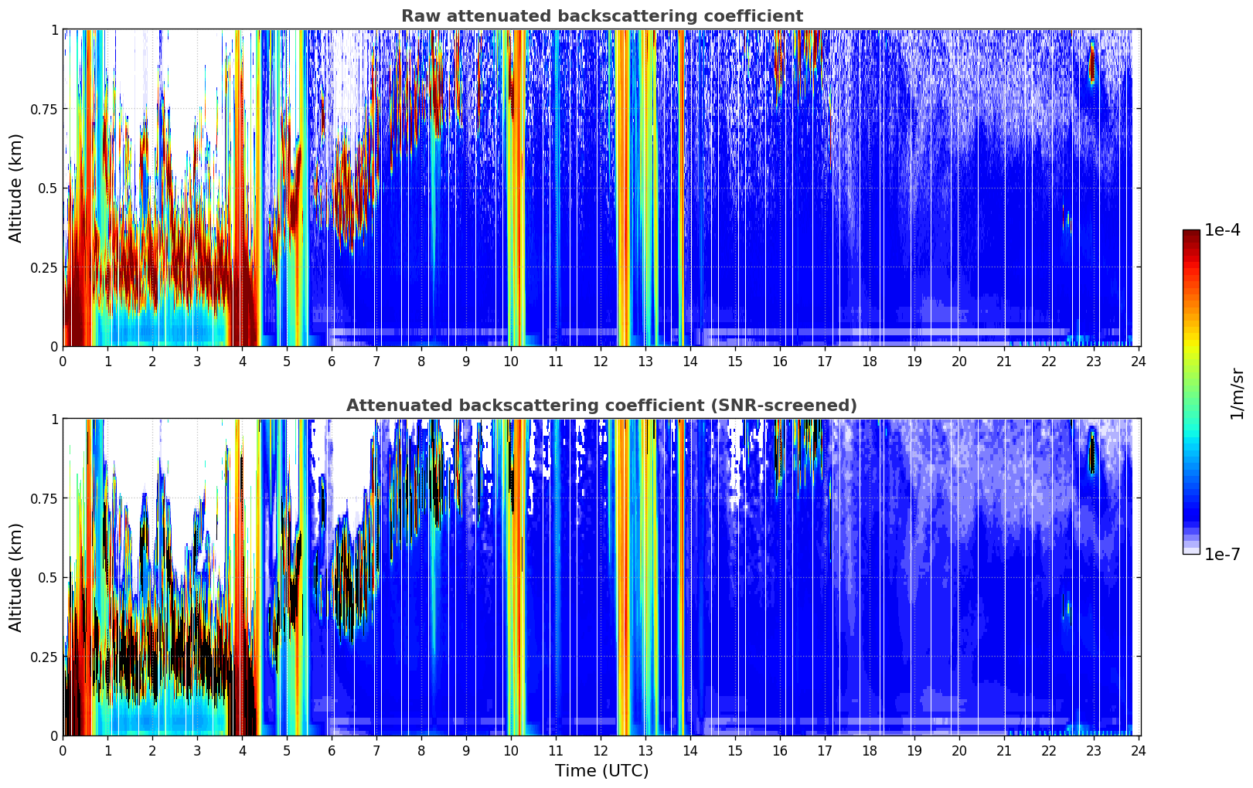Click altitude tick '0.75' on top plot
Viewport: 1253px width, 788px height.
point(44,109)
